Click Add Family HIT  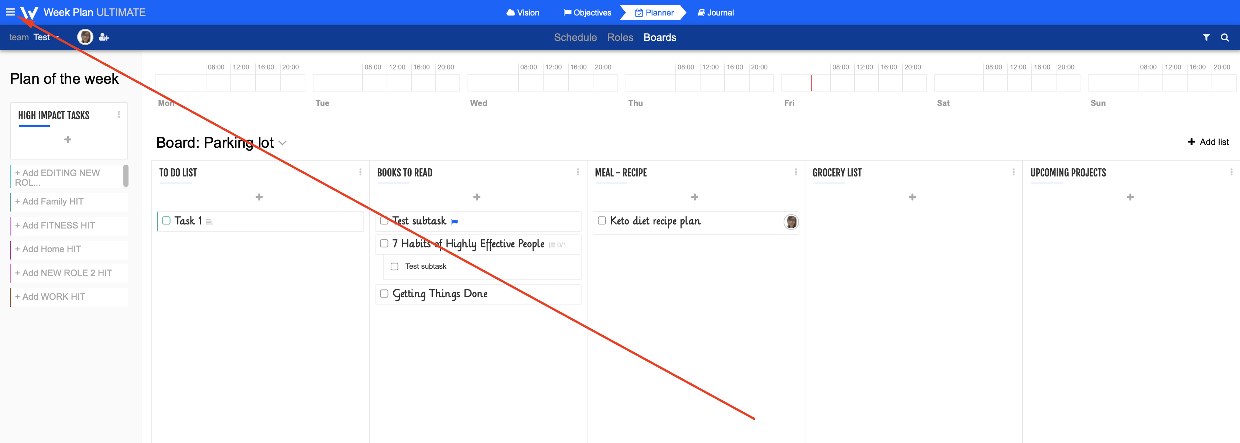[69, 202]
